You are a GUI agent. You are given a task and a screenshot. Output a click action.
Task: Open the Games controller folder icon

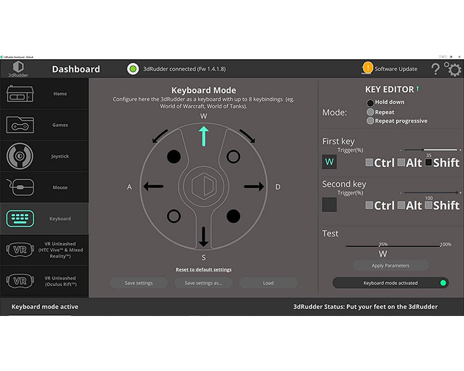(20, 125)
